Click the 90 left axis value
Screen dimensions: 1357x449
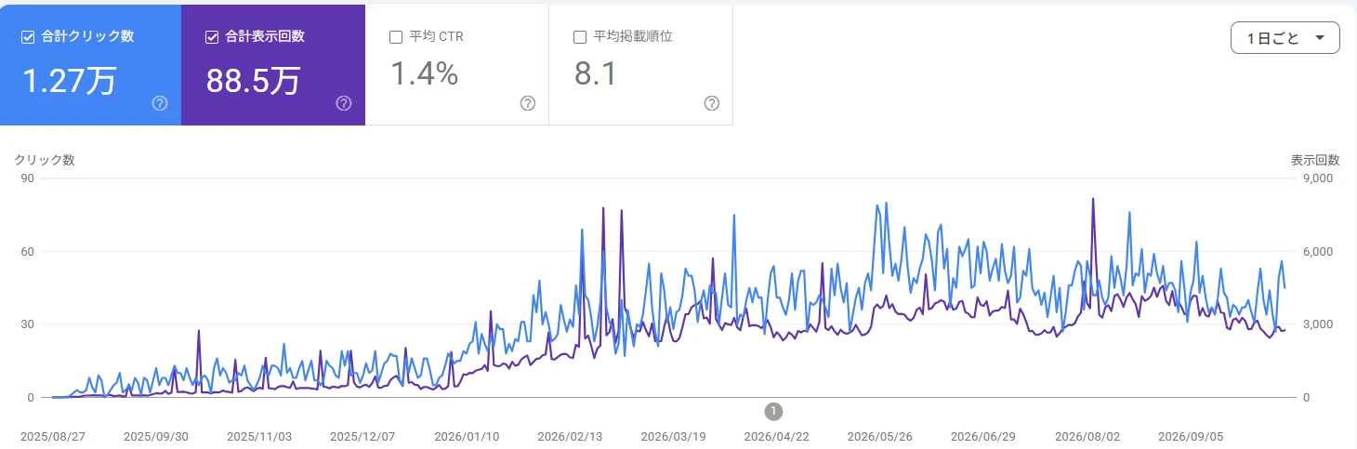(x=27, y=178)
